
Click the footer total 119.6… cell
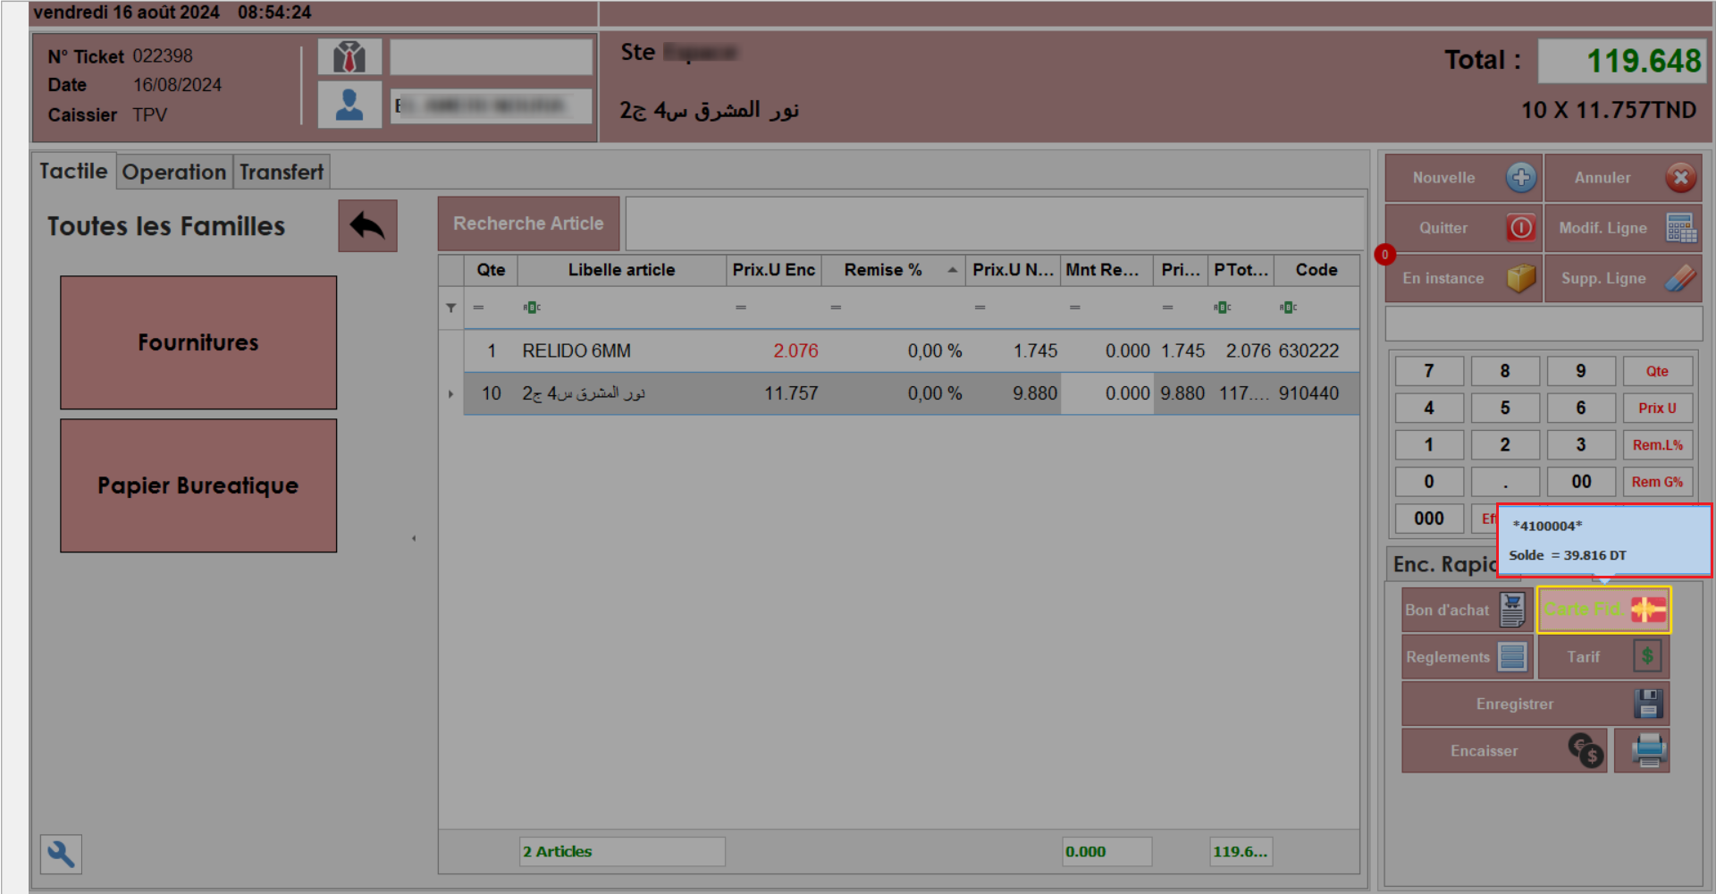coord(1241,851)
